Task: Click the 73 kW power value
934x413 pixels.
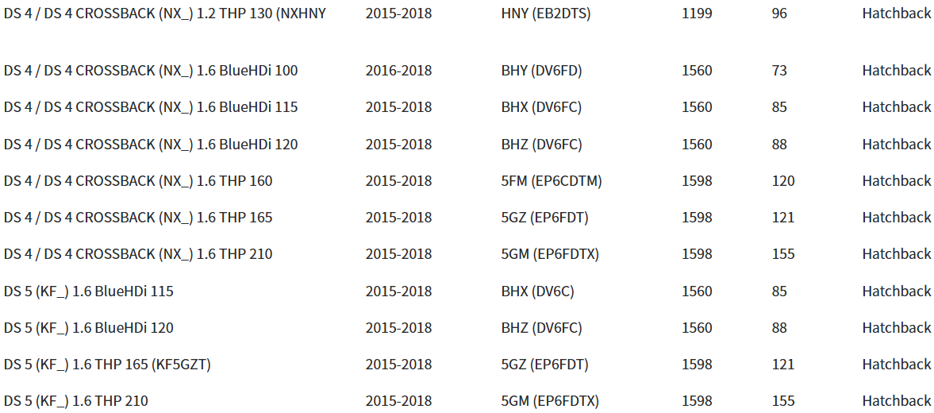Action: (778, 71)
